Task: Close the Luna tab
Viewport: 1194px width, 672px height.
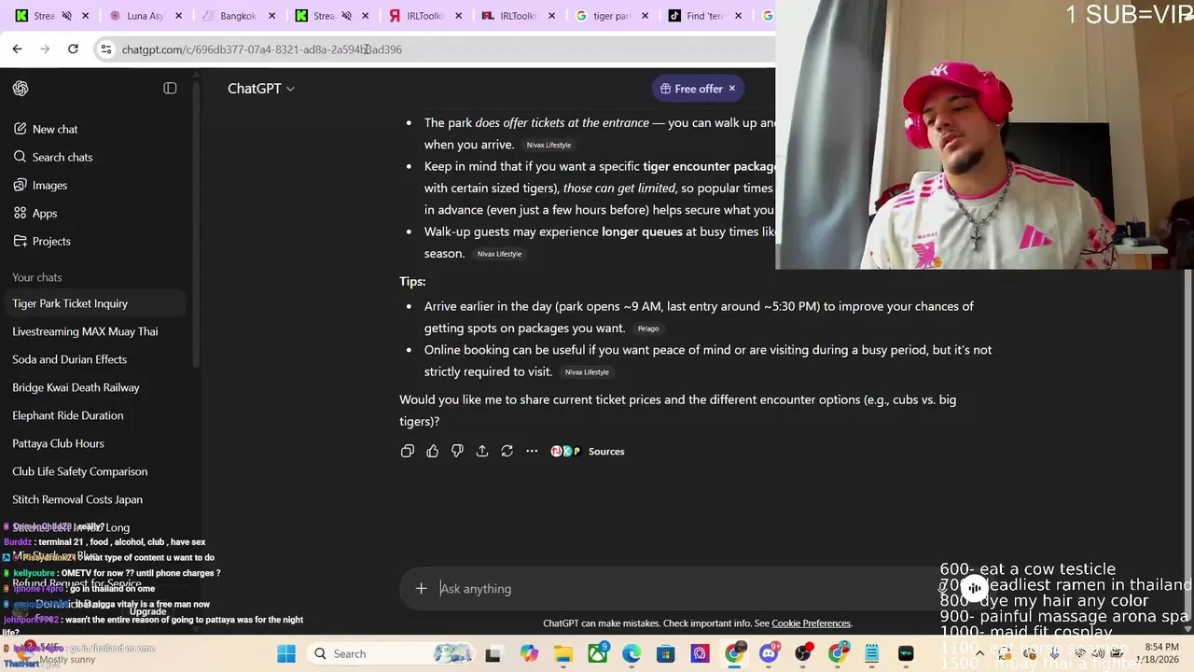Action: [x=179, y=16]
